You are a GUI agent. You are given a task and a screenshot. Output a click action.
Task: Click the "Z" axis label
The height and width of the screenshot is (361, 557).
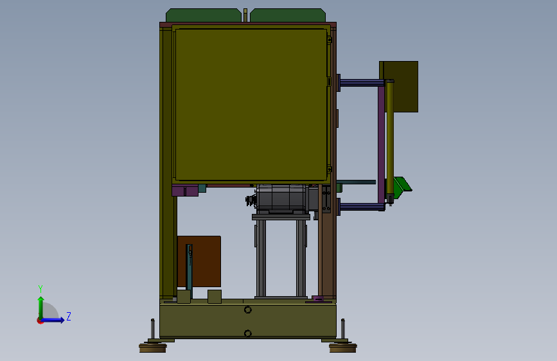69,316
